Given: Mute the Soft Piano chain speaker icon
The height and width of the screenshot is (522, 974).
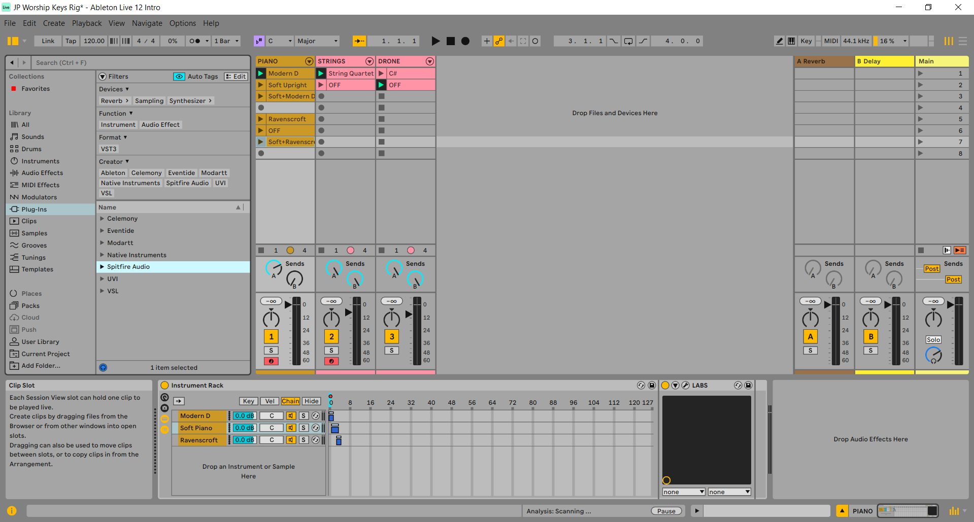Looking at the screenshot, I should coord(291,428).
